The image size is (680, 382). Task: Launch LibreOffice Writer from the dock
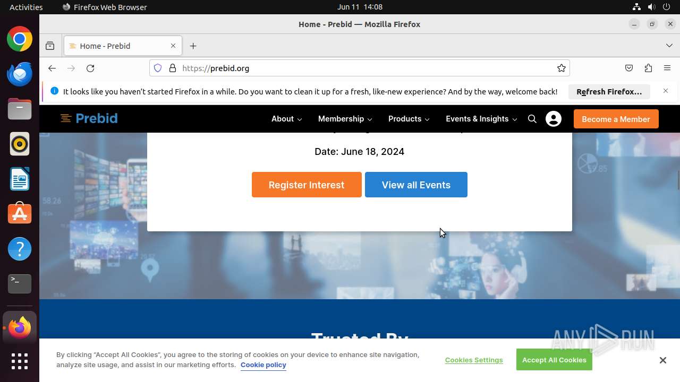click(x=20, y=179)
